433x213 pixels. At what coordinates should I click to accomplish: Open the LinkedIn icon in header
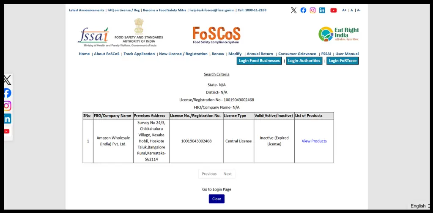point(322,10)
